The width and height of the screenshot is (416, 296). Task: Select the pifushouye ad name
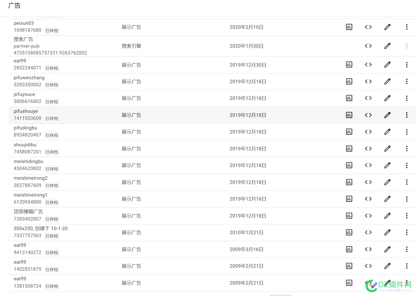pos(26,111)
